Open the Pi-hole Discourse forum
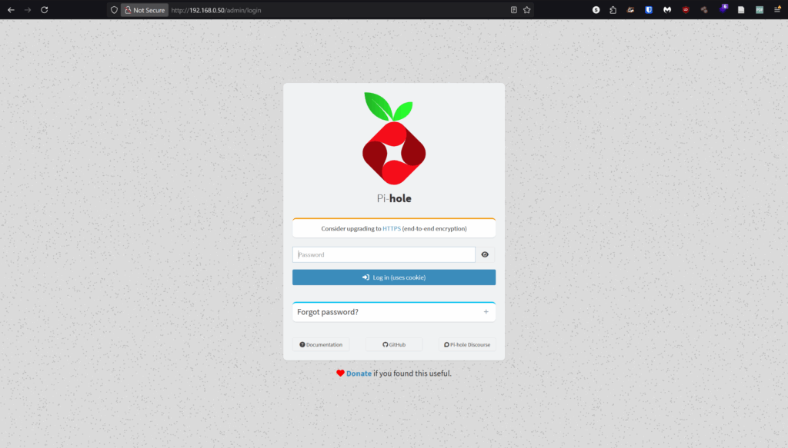 pos(467,345)
